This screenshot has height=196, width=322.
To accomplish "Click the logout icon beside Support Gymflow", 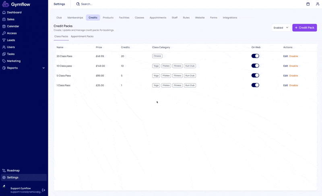I will 43,190.
